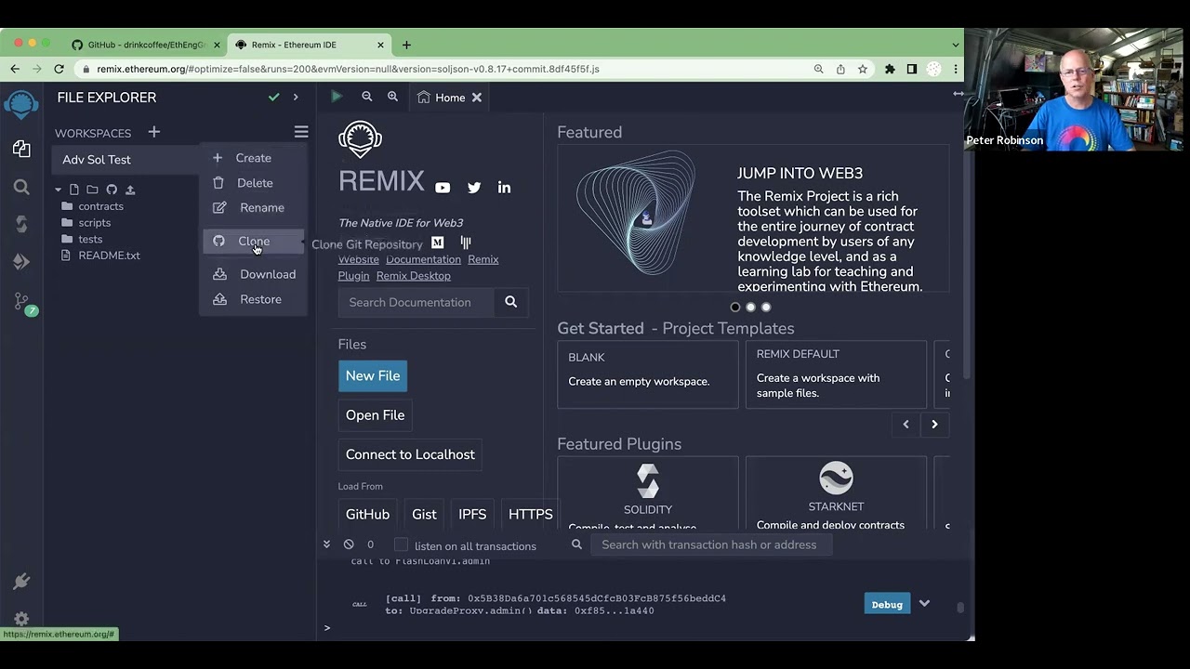Load from IPFS button
The image size is (1190, 669).
coord(472,514)
